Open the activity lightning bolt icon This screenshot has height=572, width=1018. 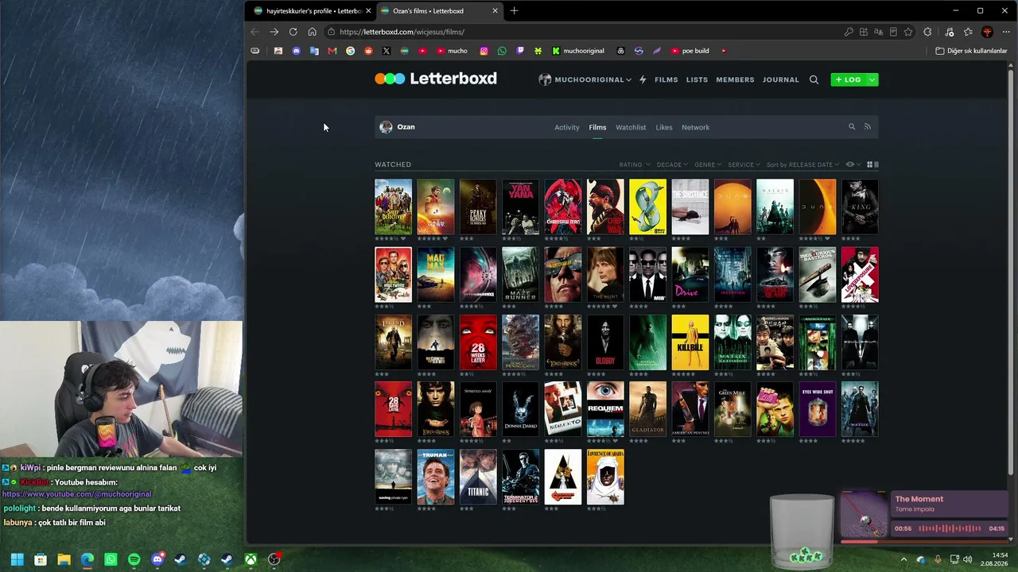click(643, 79)
